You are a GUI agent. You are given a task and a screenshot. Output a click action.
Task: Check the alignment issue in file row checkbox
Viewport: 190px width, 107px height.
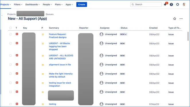point(11,65)
